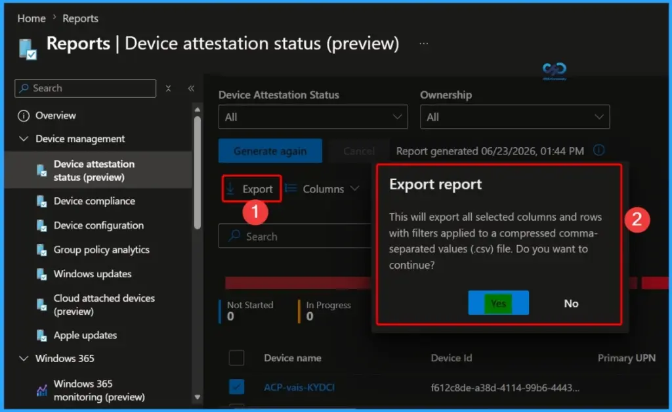This screenshot has height=412, width=672.
Task: Decline export with No
Action: coord(571,303)
